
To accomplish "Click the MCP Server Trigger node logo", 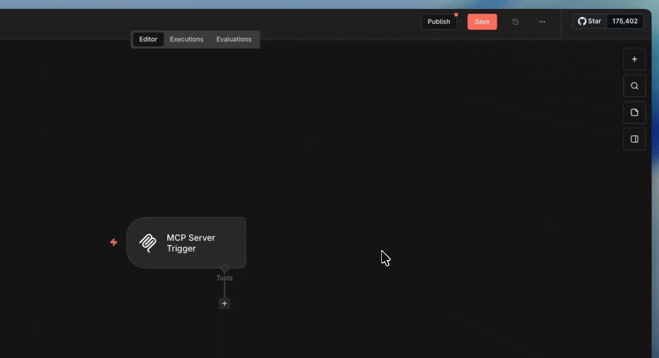I will (148, 243).
